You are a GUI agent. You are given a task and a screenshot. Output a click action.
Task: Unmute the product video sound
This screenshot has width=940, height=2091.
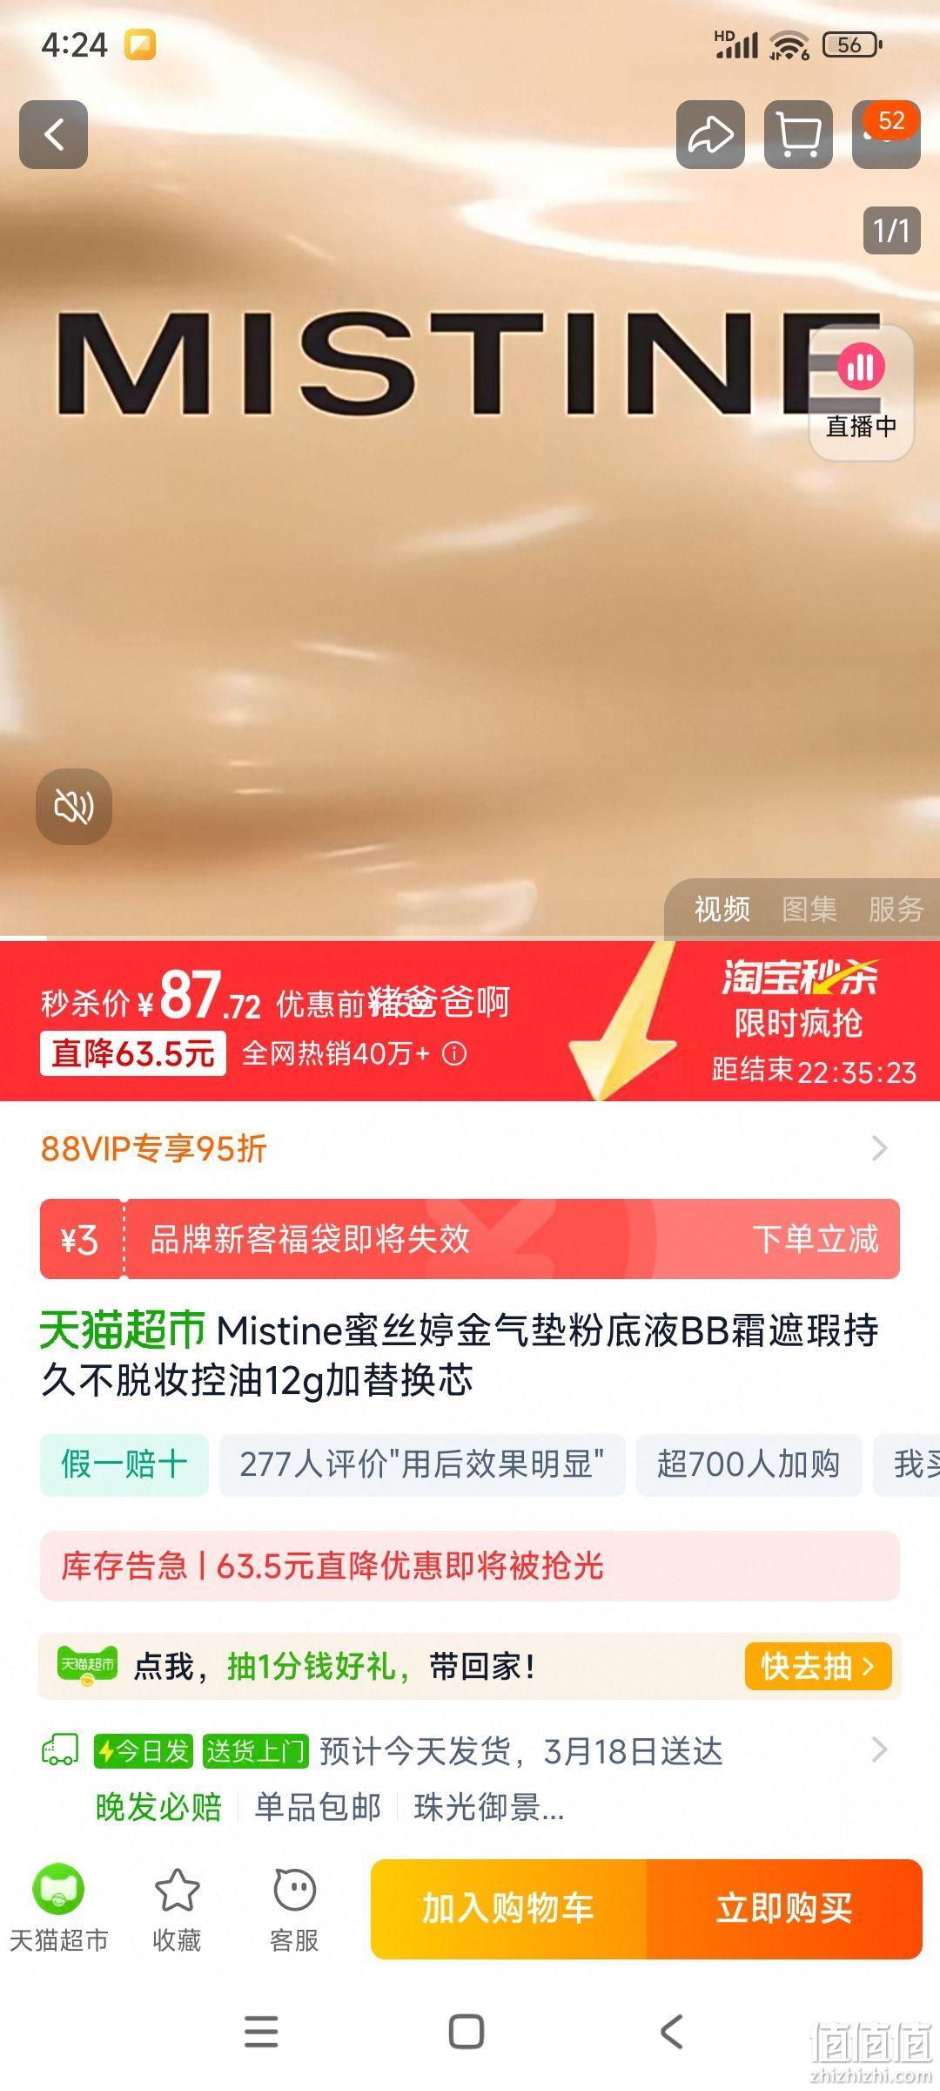pyautogui.click(x=74, y=807)
